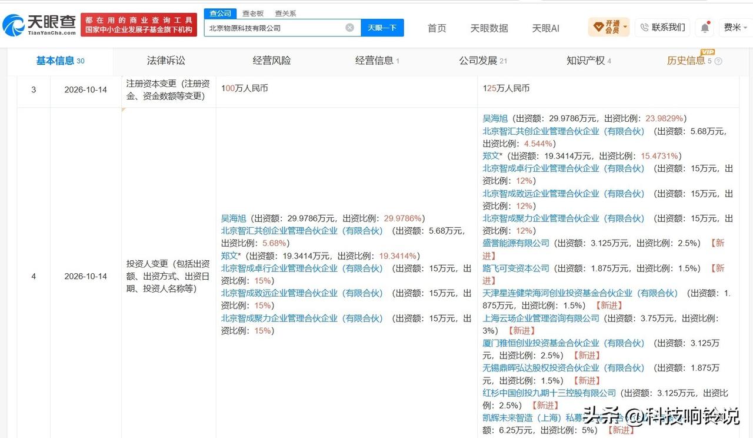The height and width of the screenshot is (438, 753).
Task: Open 郑文* link in the after-change column
Action: point(491,156)
